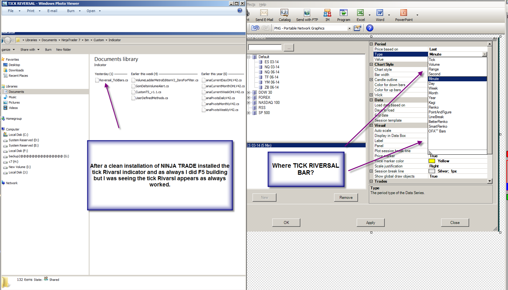This screenshot has height=290, width=508.
Task: Select Range in the Type list
Action: click(457, 69)
